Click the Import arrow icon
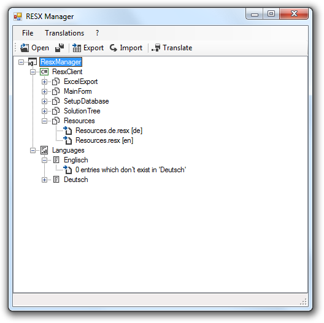 pos(114,48)
